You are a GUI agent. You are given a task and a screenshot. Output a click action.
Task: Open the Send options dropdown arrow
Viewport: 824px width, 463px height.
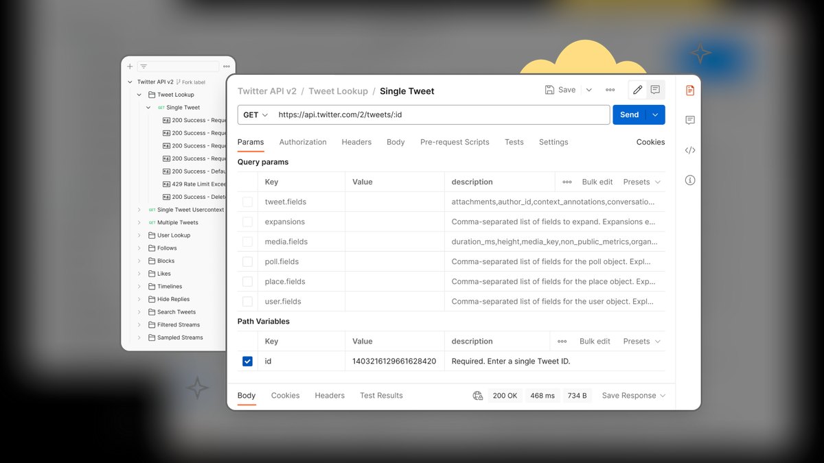click(656, 115)
